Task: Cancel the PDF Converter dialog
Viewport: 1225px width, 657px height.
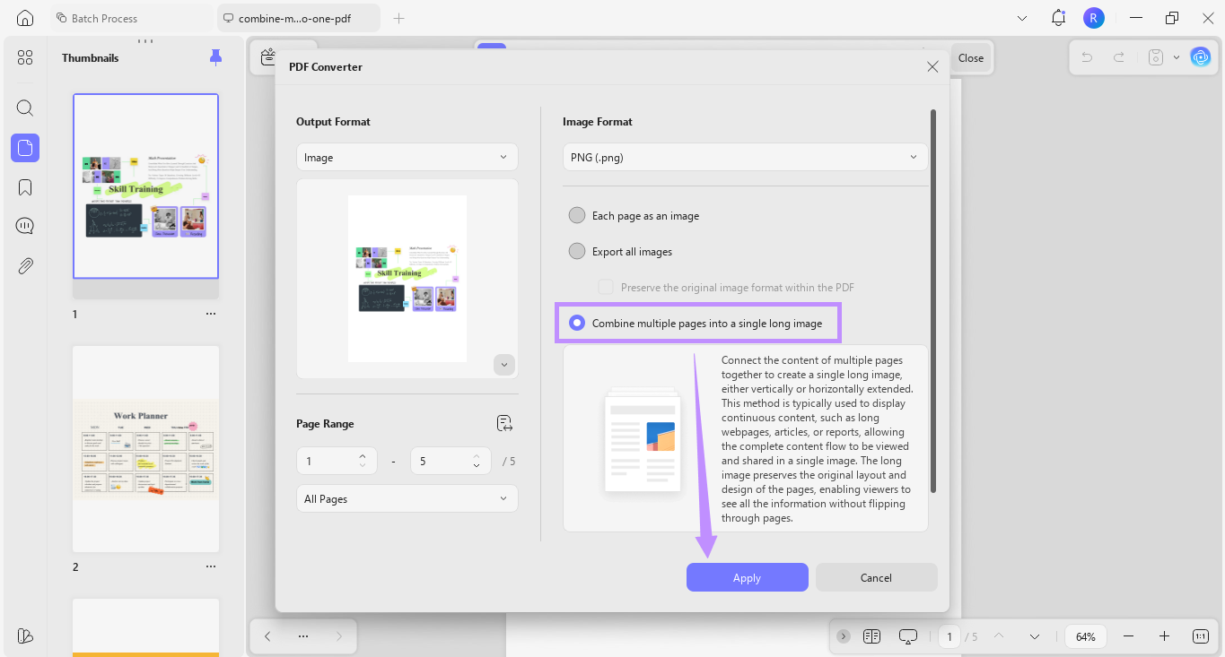Action: (x=875, y=577)
